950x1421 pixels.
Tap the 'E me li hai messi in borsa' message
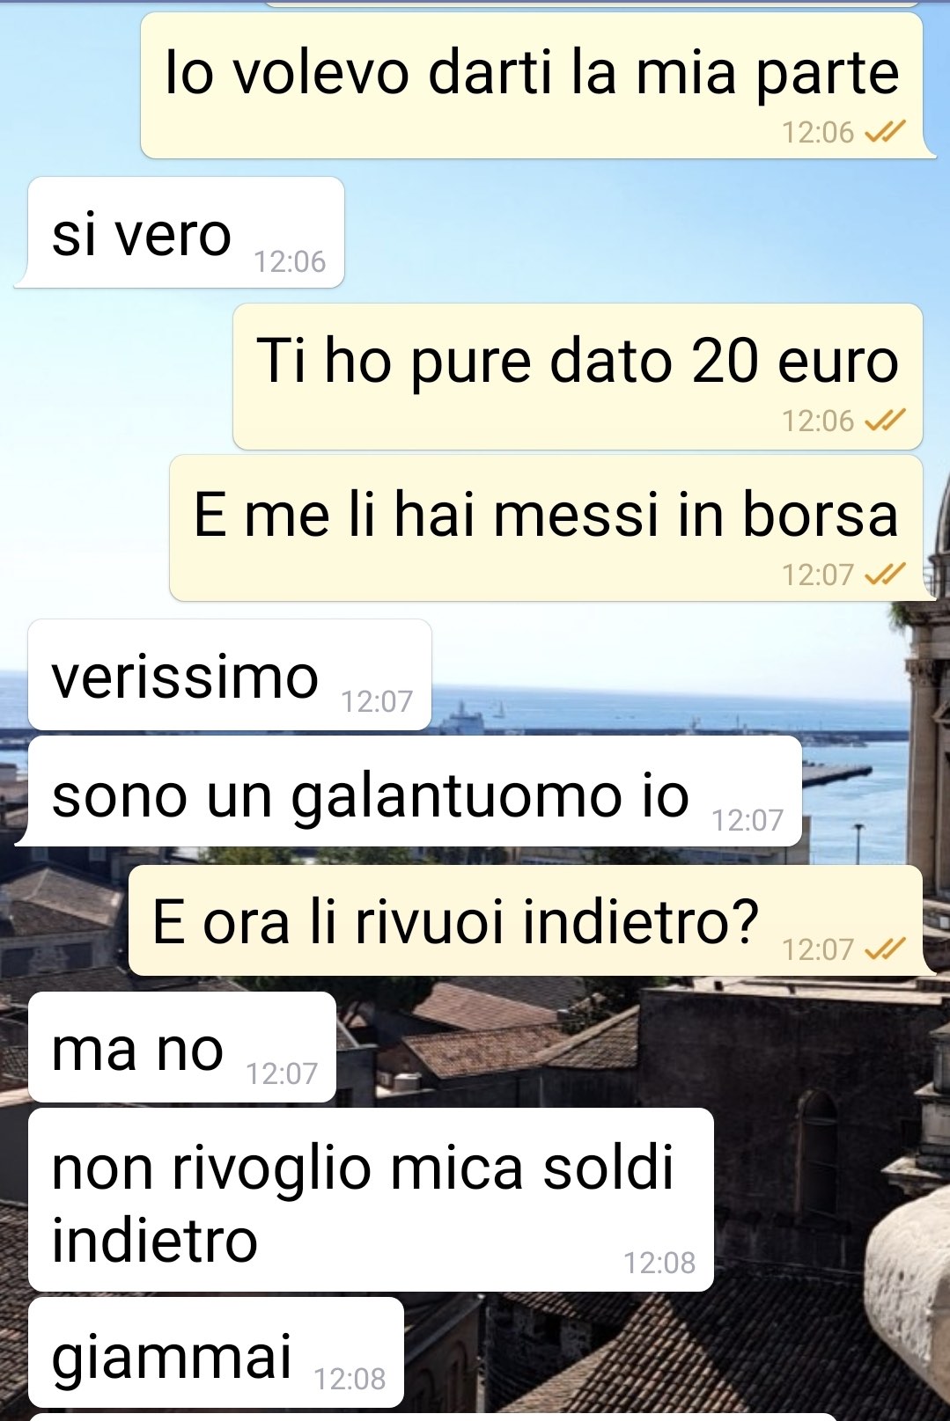pos(546,528)
